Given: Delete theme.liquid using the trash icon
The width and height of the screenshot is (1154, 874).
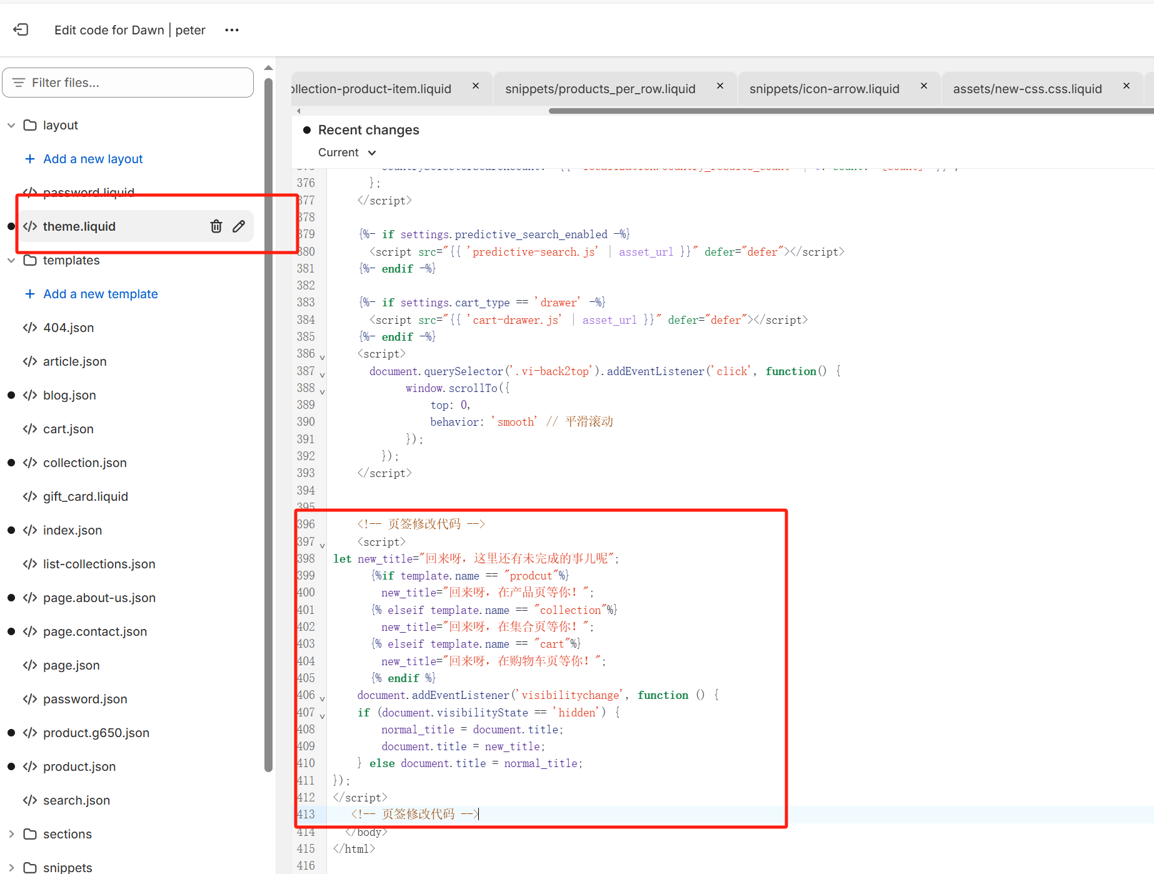Looking at the screenshot, I should tap(216, 226).
